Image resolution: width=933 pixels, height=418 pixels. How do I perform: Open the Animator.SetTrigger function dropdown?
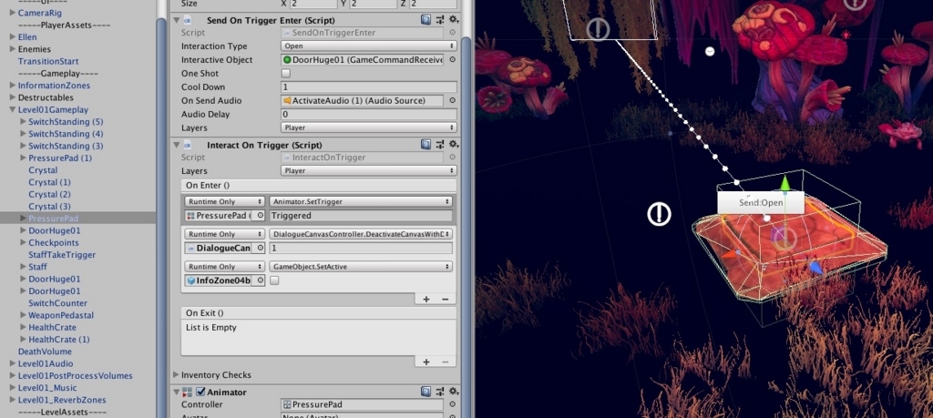tap(361, 201)
